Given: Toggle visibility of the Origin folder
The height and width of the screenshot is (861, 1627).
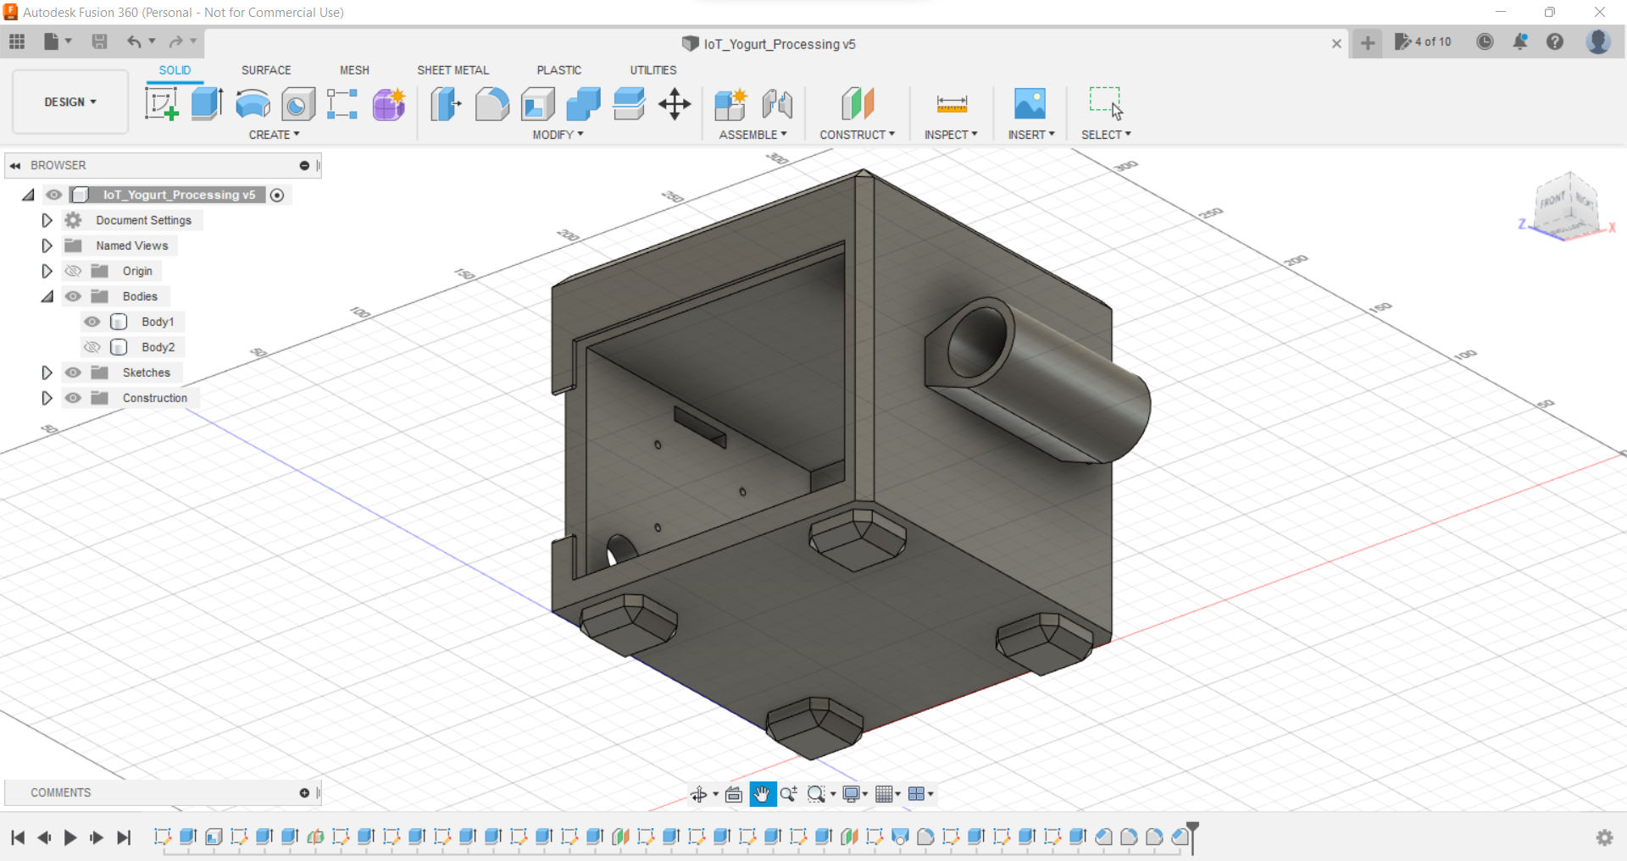Looking at the screenshot, I should [73, 271].
